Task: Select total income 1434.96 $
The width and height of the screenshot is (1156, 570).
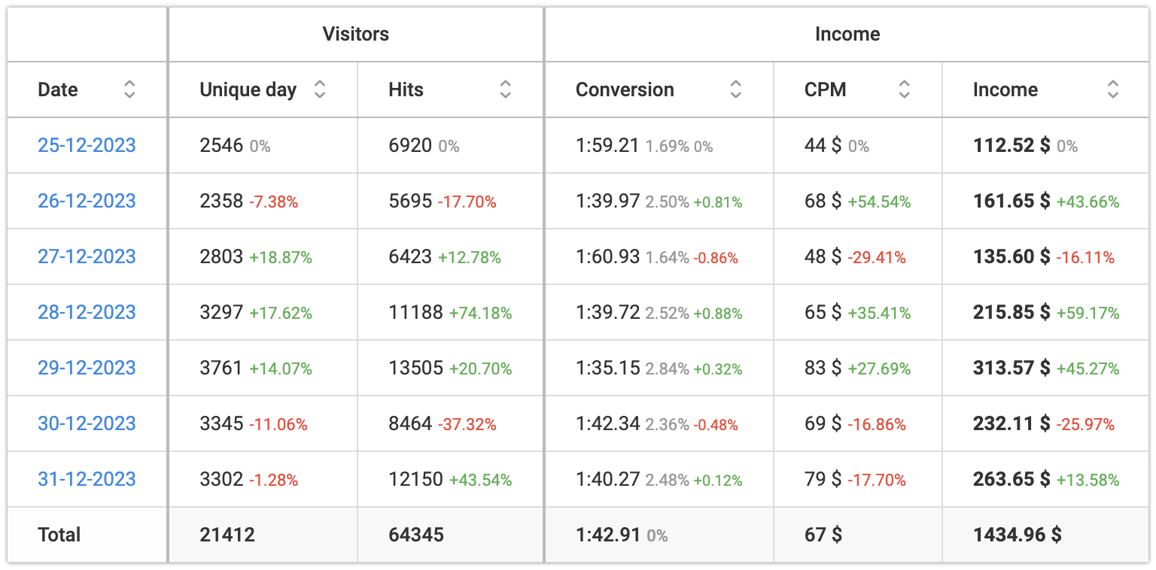Action: click(x=1018, y=535)
